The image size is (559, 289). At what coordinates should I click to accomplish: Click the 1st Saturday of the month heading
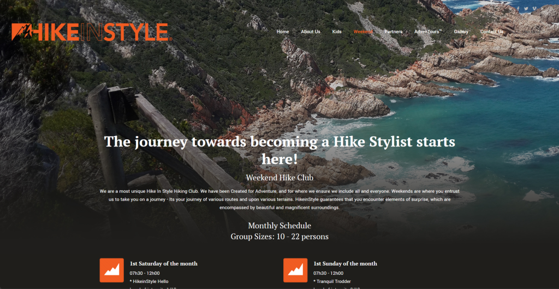point(163,263)
